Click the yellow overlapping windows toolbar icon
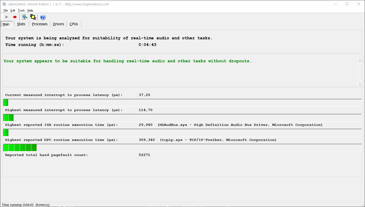Image resolution: width=365 pixels, height=207 pixels. (x=33, y=17)
